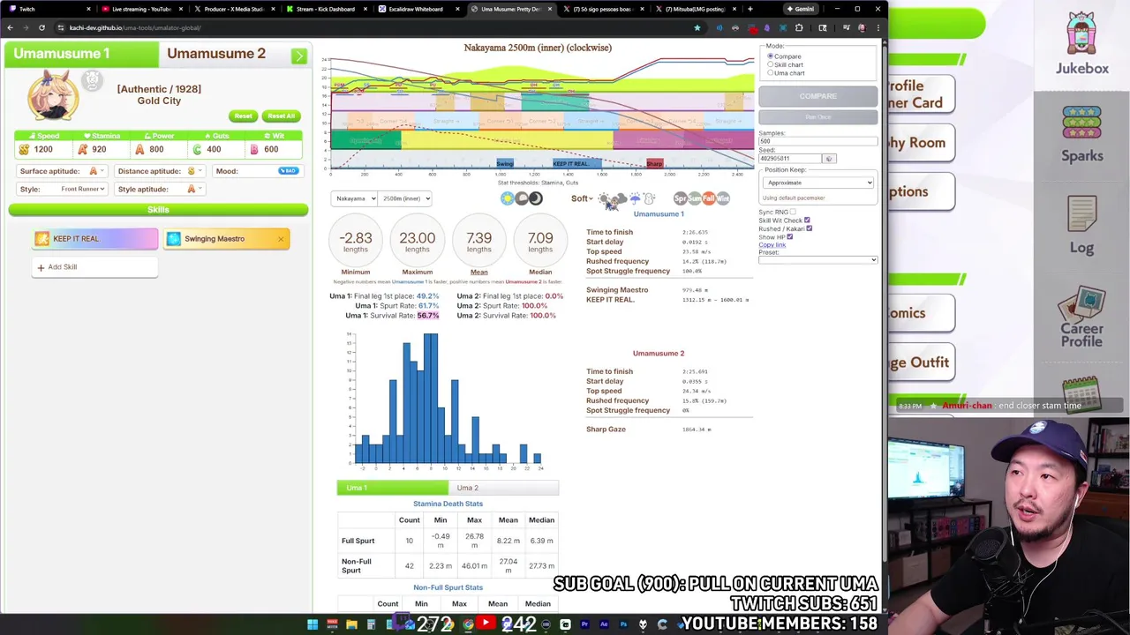Click grey outfit icon beside portrait
Viewport: 1130px width, 635px height.
(x=92, y=81)
